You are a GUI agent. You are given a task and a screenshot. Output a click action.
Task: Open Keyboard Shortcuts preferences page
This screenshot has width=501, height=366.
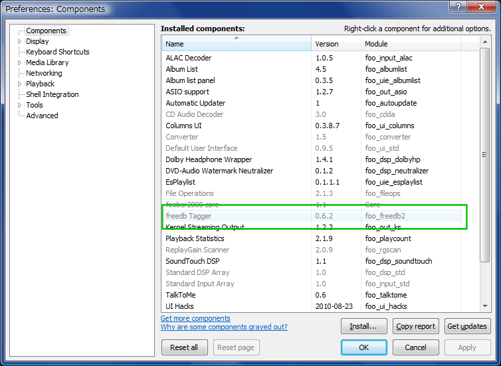(58, 52)
